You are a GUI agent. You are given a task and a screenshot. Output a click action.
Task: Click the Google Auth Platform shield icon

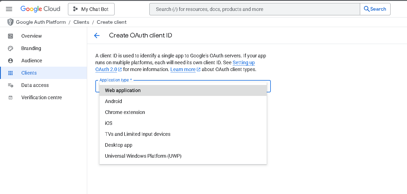(10, 22)
